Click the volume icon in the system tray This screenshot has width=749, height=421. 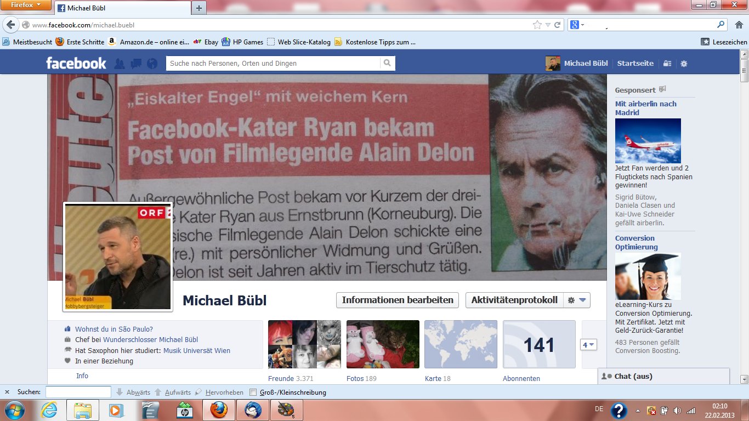tap(678, 411)
